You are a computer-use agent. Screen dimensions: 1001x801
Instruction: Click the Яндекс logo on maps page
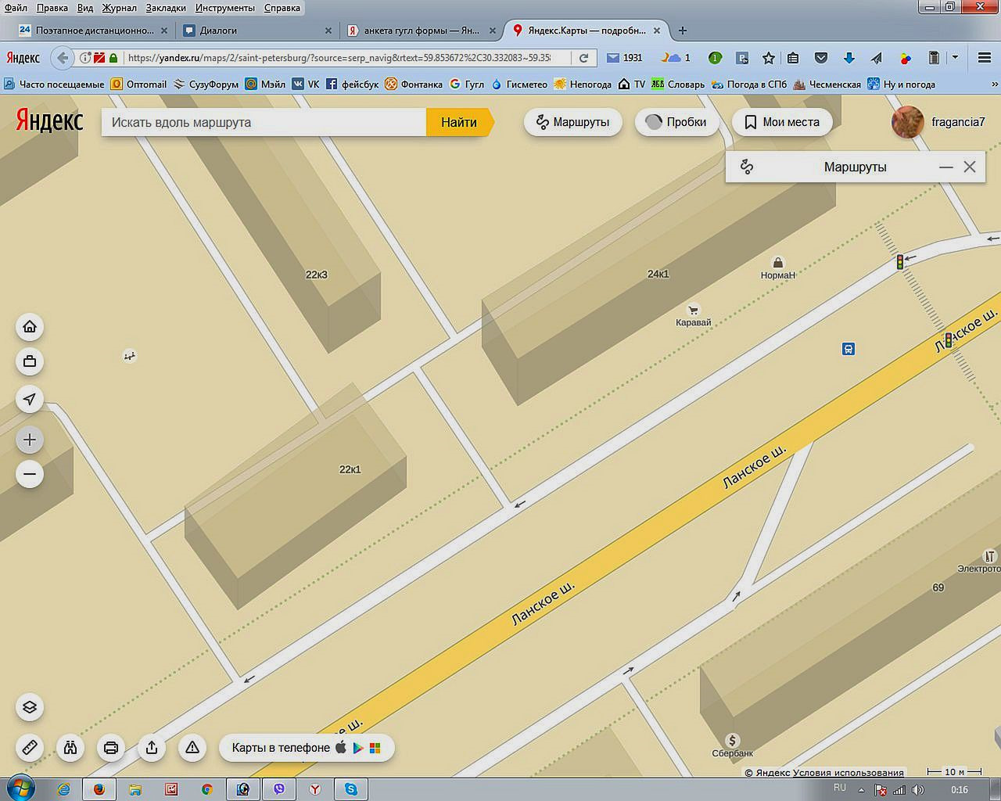point(49,120)
